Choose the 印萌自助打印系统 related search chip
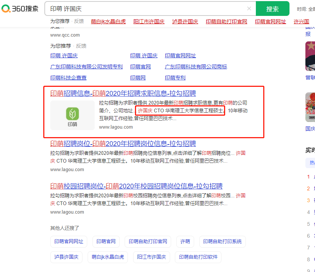Image resolution: width=315 pixels, height=272 pixels. (x=222, y=241)
